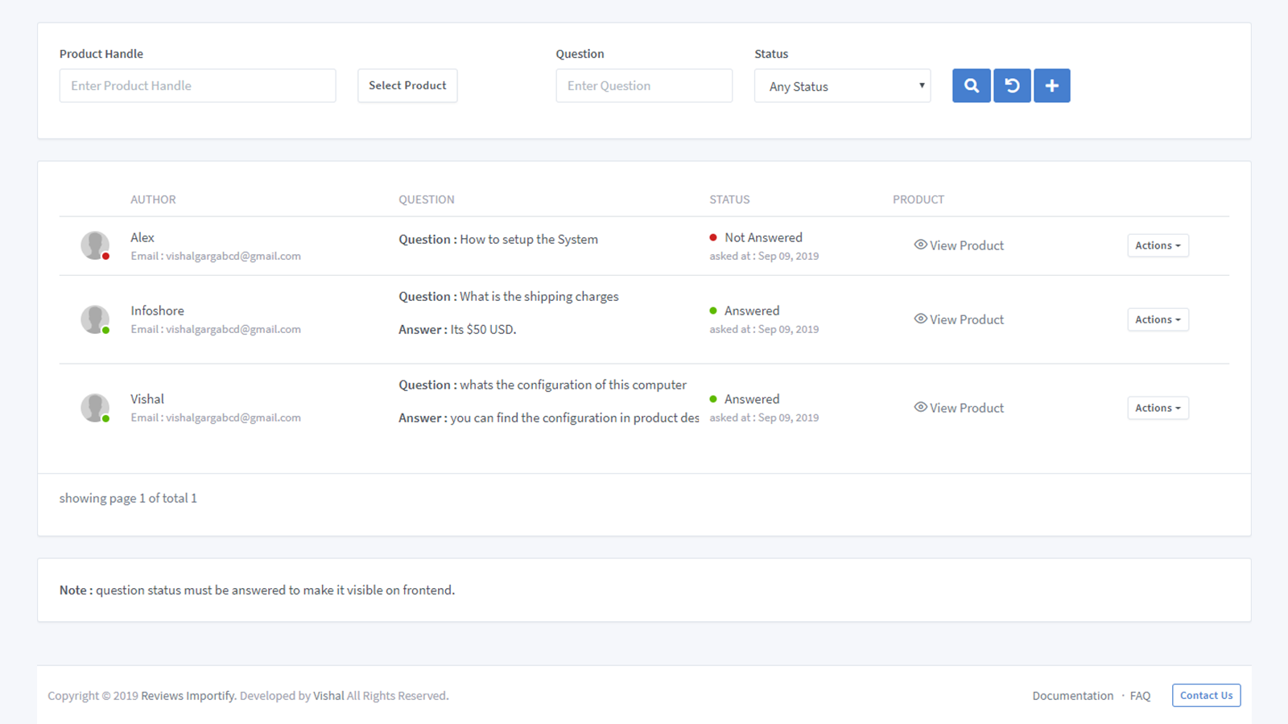Click the blue search magnifier icon
The height and width of the screenshot is (724, 1288).
point(971,85)
